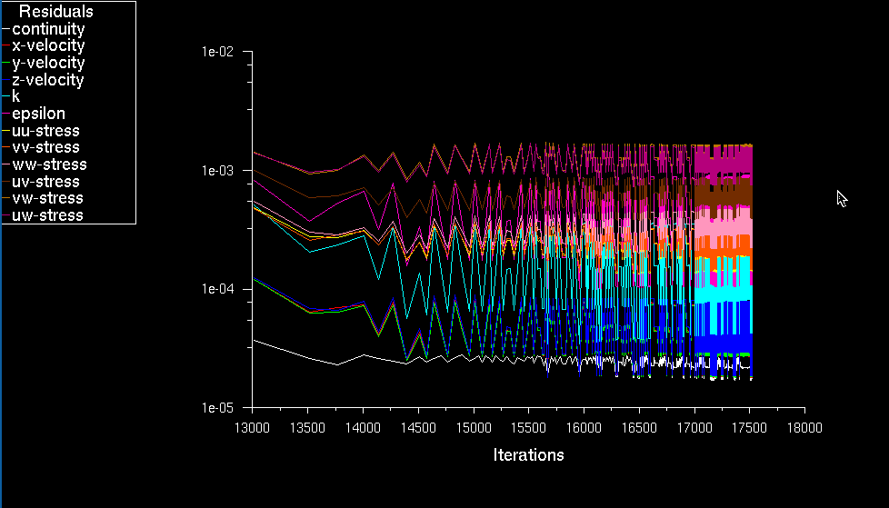Click the 18000 x-axis tick label
Image resolution: width=889 pixels, height=508 pixels.
pos(805,428)
